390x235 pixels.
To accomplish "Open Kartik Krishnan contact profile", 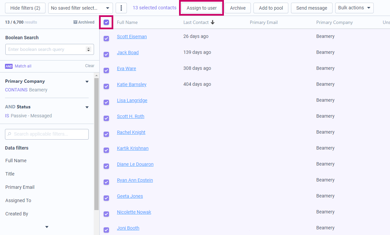I will pos(133,148).
